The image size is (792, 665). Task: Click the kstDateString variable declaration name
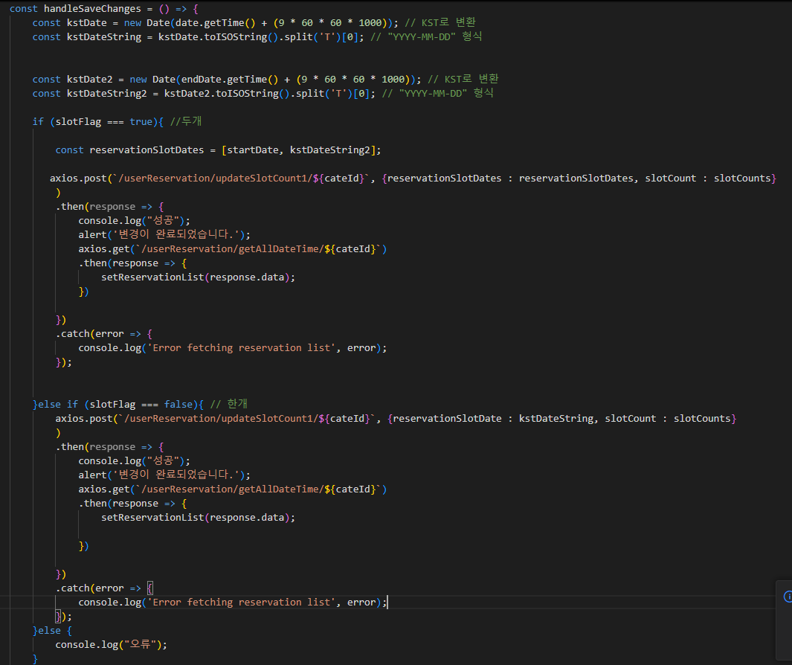(104, 37)
